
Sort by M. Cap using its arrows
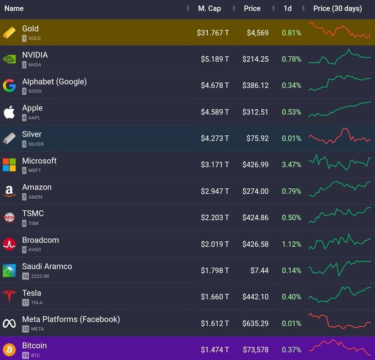point(234,8)
